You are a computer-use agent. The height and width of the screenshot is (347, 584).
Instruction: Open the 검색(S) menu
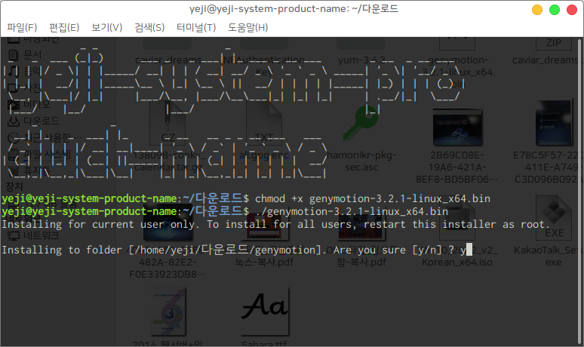(x=149, y=28)
